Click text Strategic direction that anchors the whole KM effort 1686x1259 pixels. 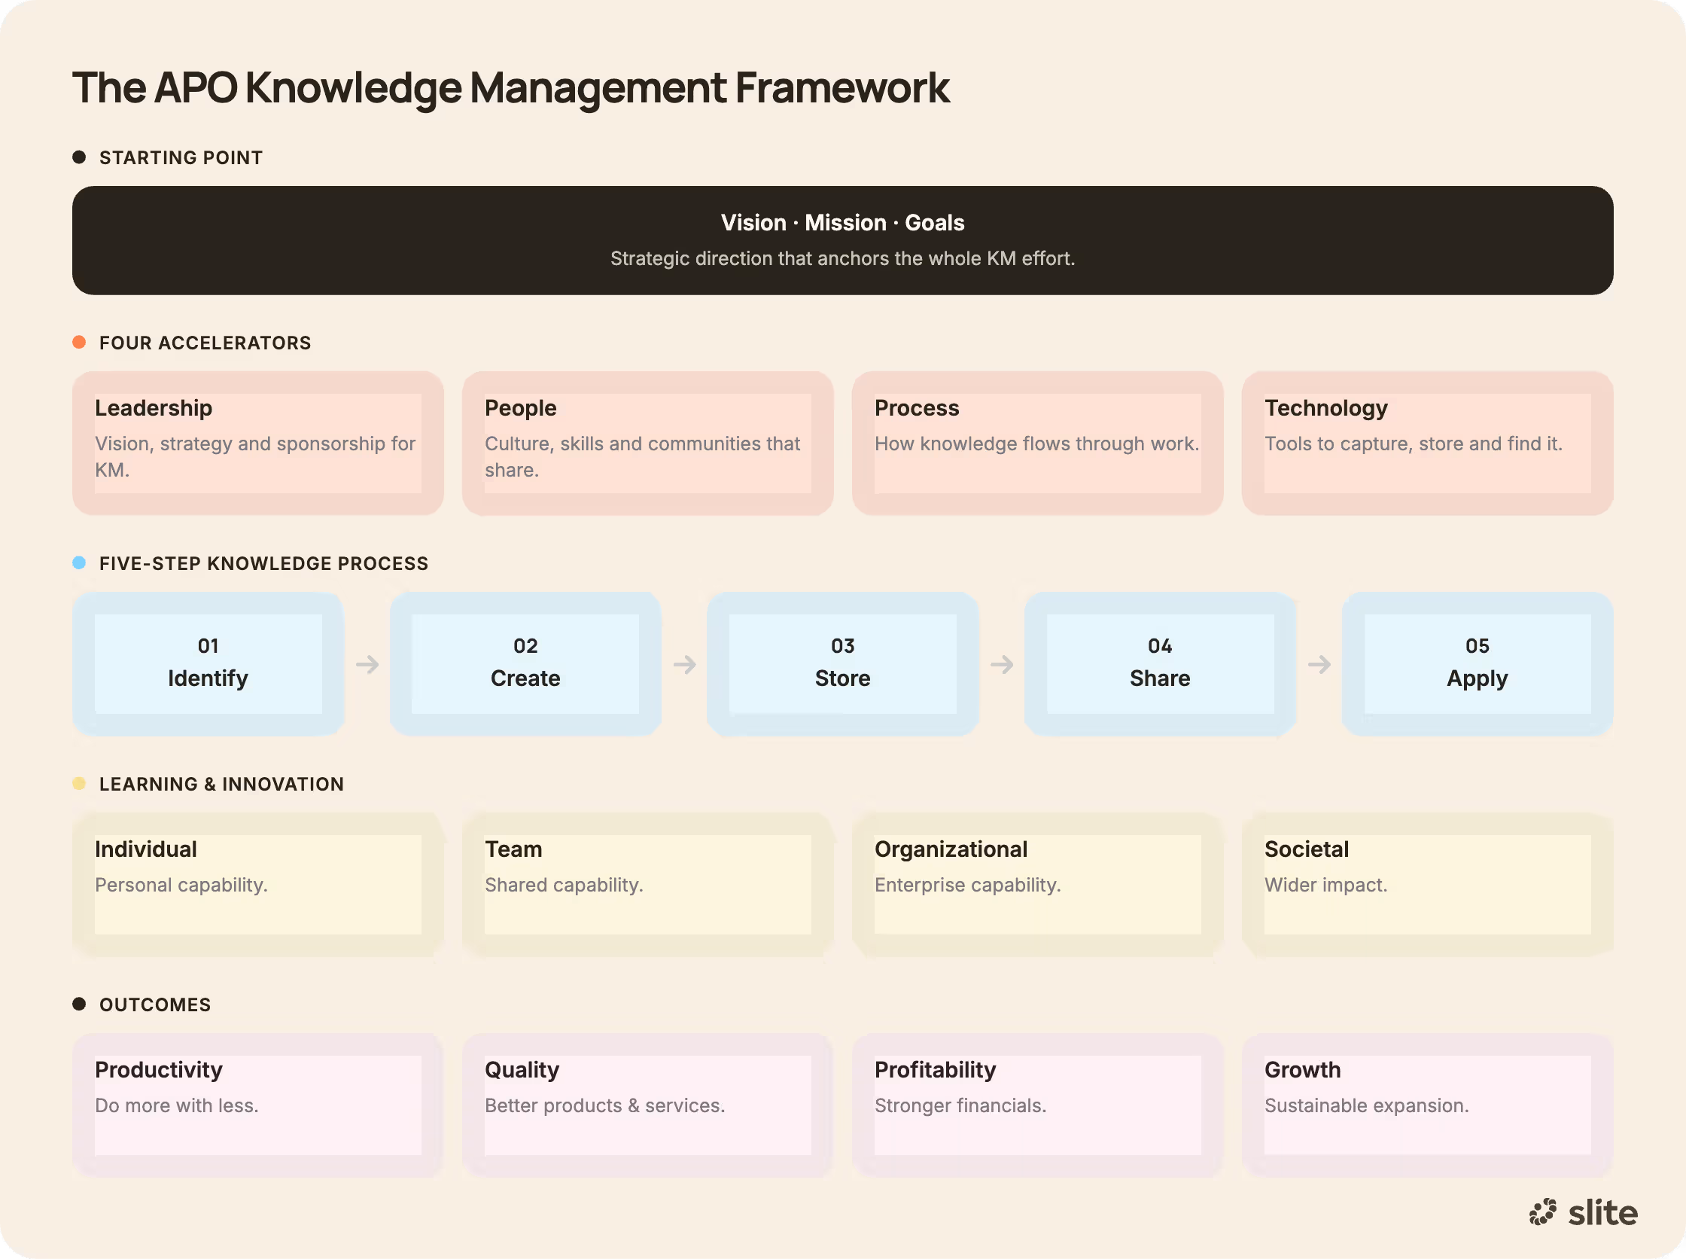[x=842, y=258]
